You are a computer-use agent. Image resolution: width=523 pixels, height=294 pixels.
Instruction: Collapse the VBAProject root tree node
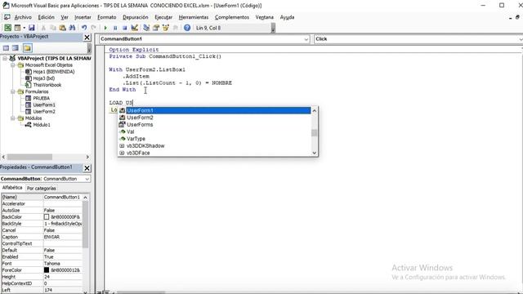coord(5,58)
